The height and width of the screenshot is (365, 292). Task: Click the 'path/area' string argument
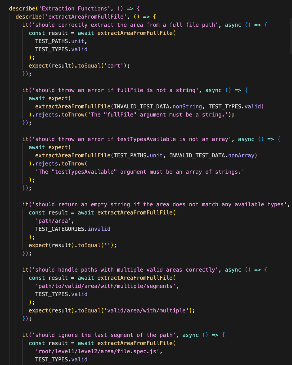pos(53,221)
